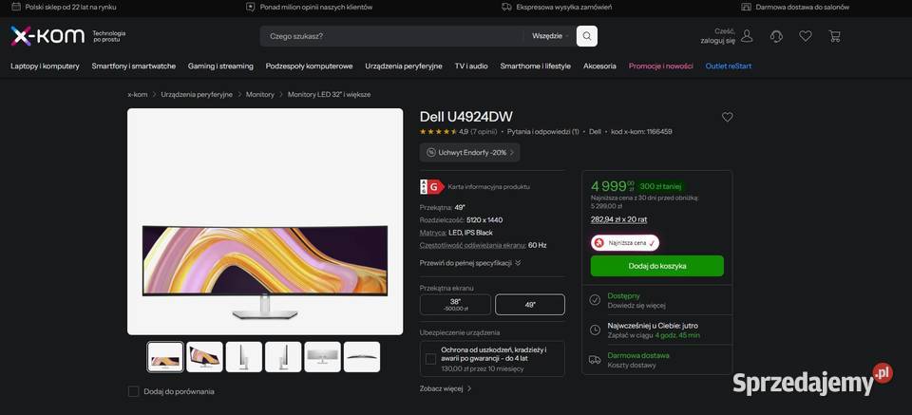Expand Zobacz więcej insurance options

pos(446,388)
